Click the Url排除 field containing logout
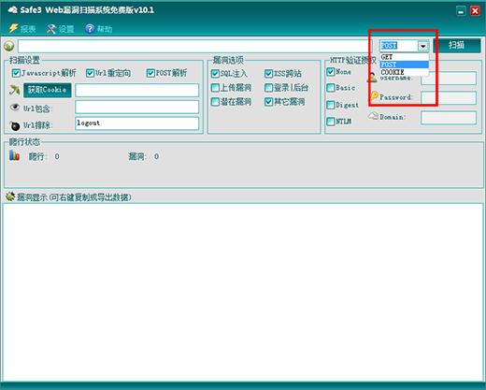This screenshot has height=390, width=486. [137, 123]
